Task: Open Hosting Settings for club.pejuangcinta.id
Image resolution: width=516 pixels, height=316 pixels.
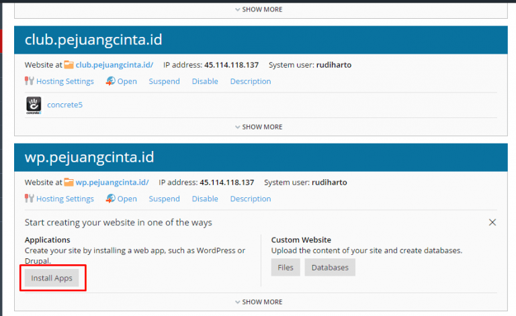Action: click(64, 81)
